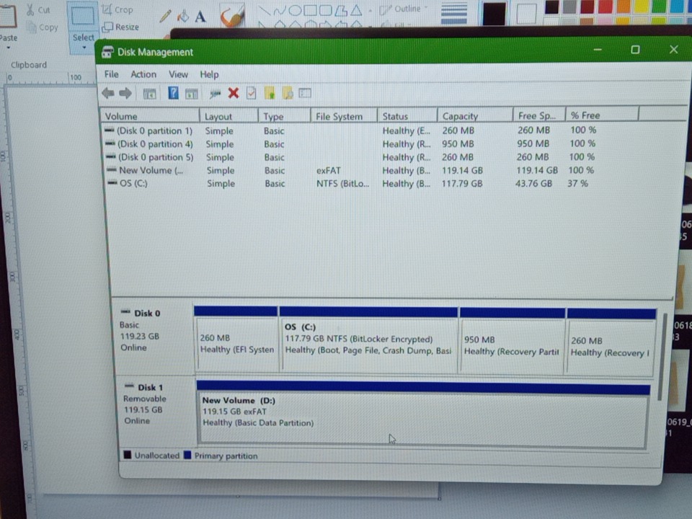The height and width of the screenshot is (519, 692).
Task: Select the Text tool A in Paint
Action: click(200, 17)
